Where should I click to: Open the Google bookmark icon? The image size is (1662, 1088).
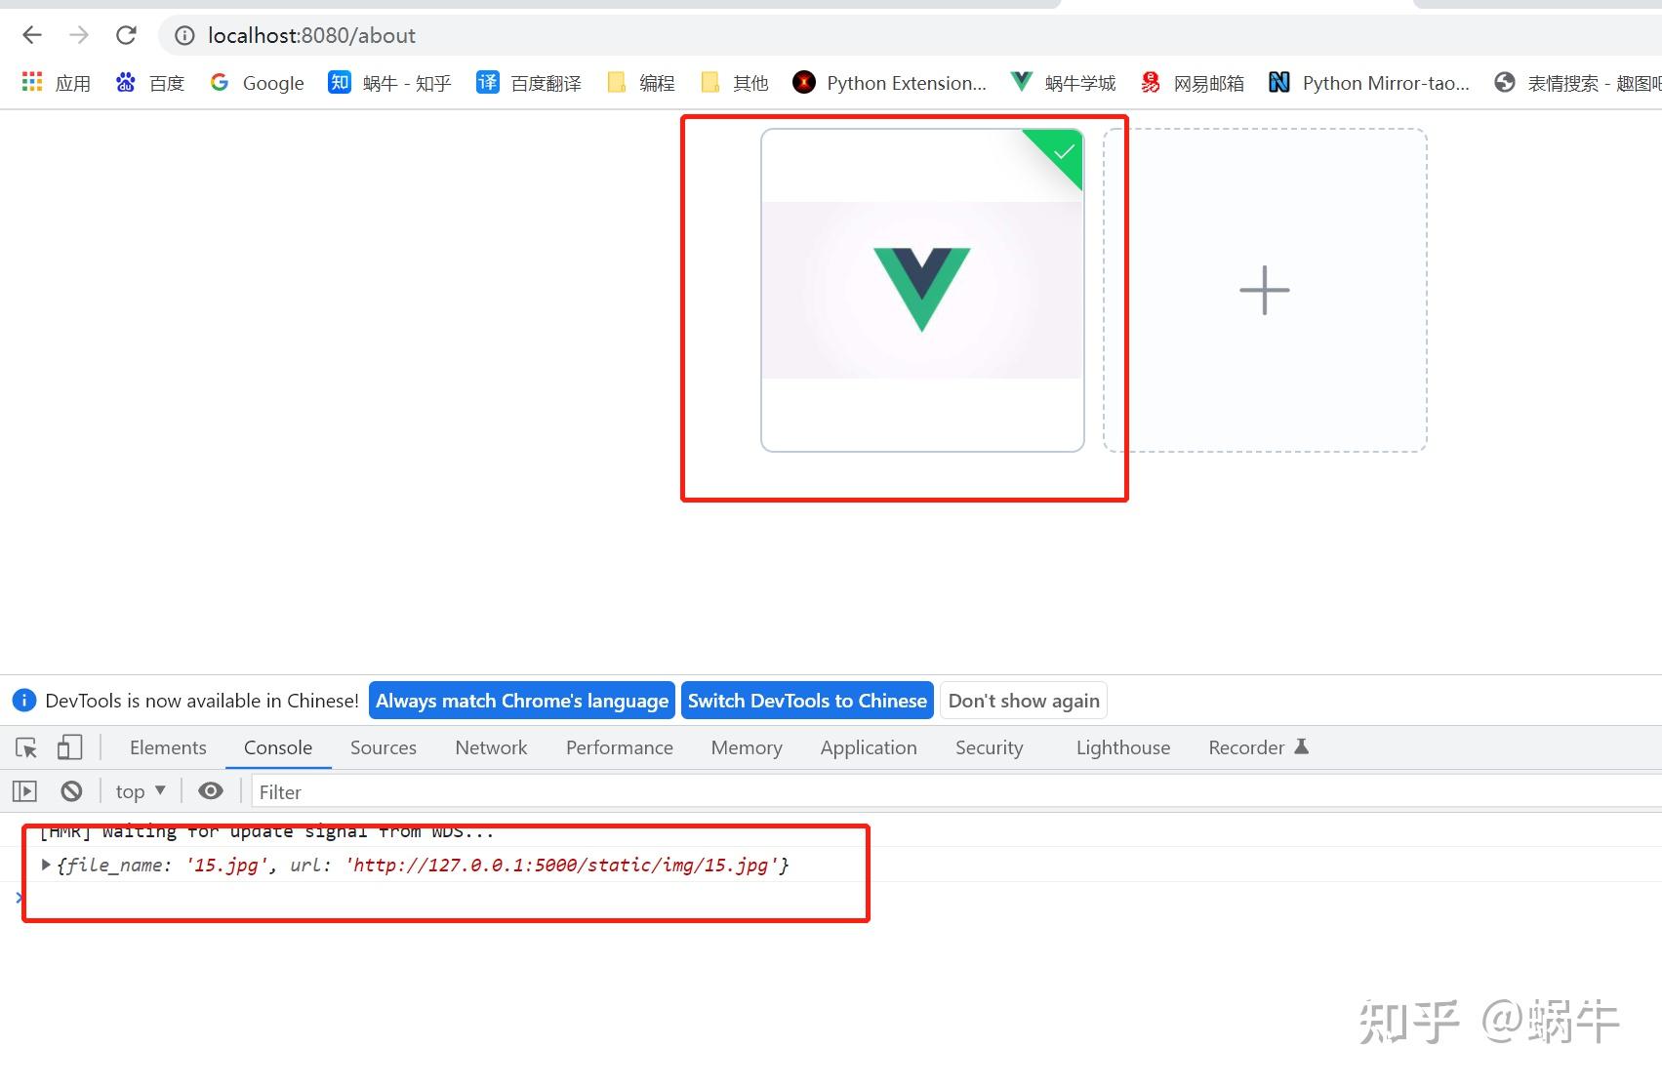pos(219,82)
